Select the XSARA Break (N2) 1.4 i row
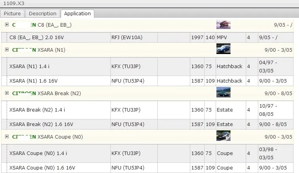Image resolution: width=299 pixels, height=173 pixels. 147,110
